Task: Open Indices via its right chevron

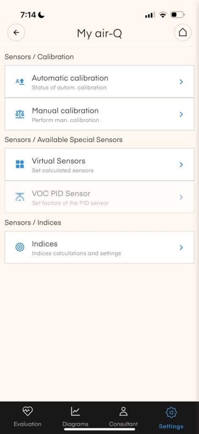Action: (181, 247)
